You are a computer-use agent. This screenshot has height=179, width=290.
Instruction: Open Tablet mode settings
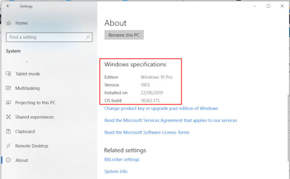pyautogui.click(x=28, y=74)
